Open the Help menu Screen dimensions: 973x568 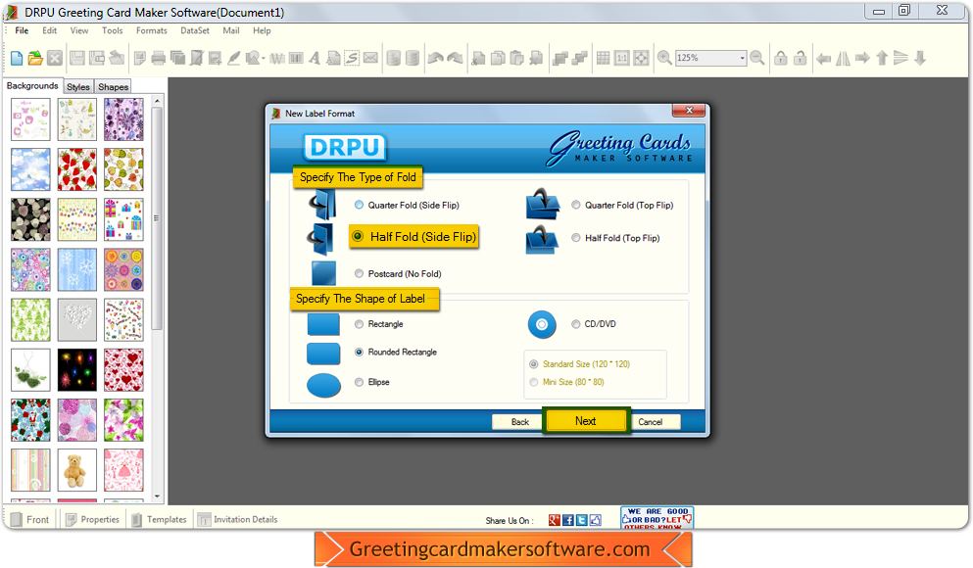(262, 30)
